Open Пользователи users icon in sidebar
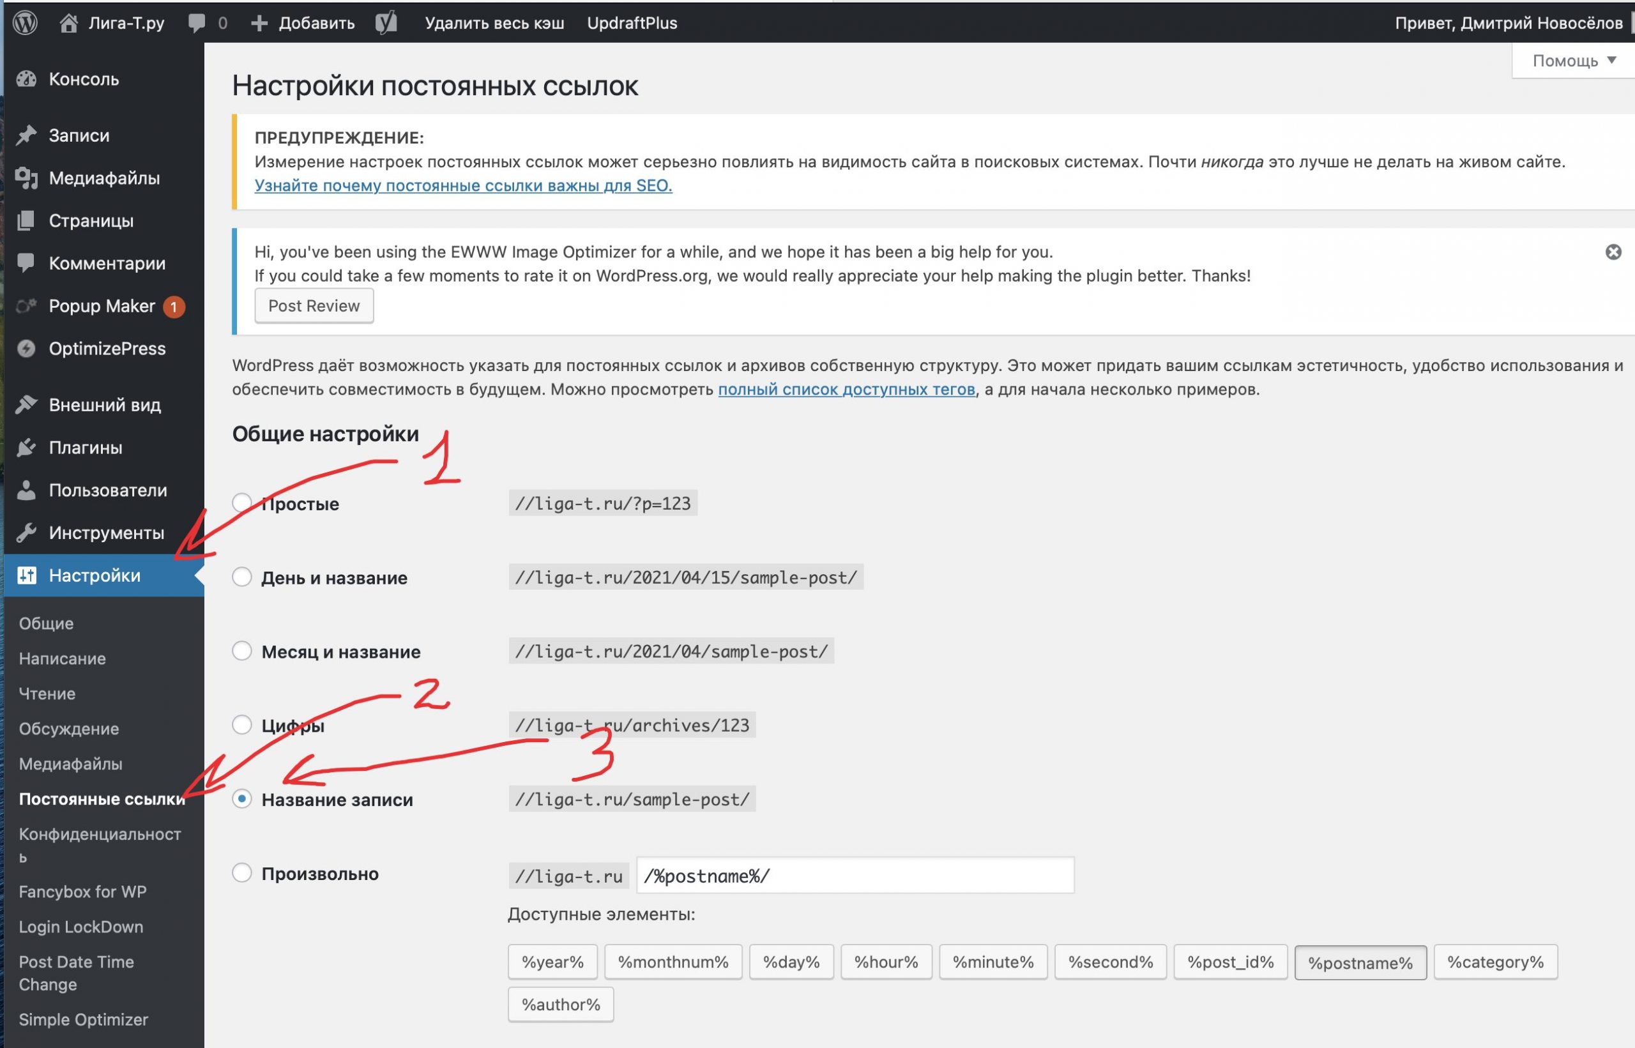Image resolution: width=1635 pixels, height=1048 pixels. (x=27, y=490)
